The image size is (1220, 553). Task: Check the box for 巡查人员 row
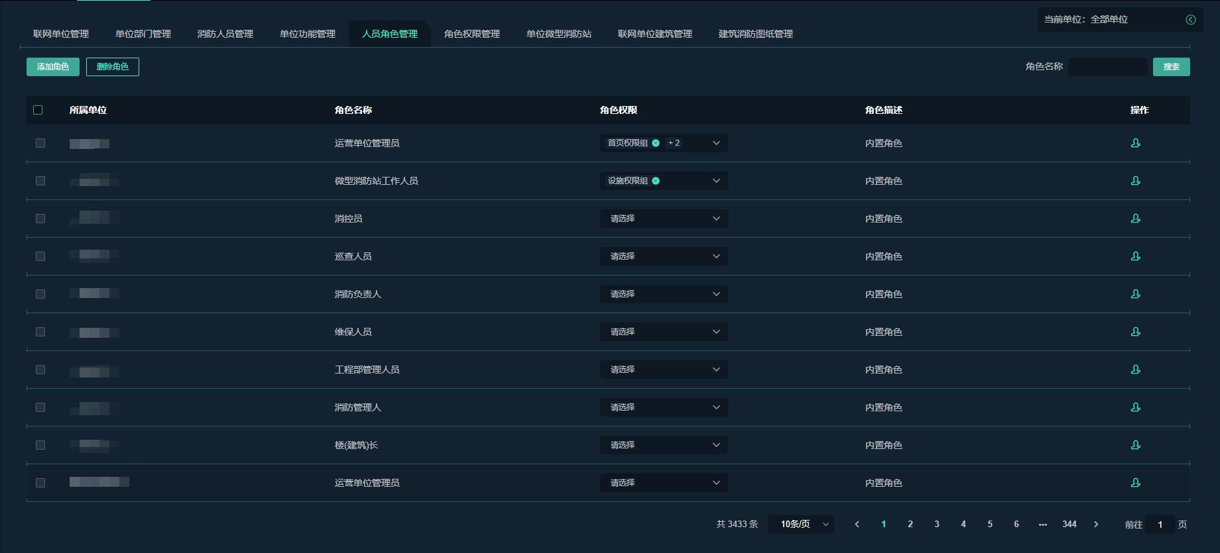point(40,256)
